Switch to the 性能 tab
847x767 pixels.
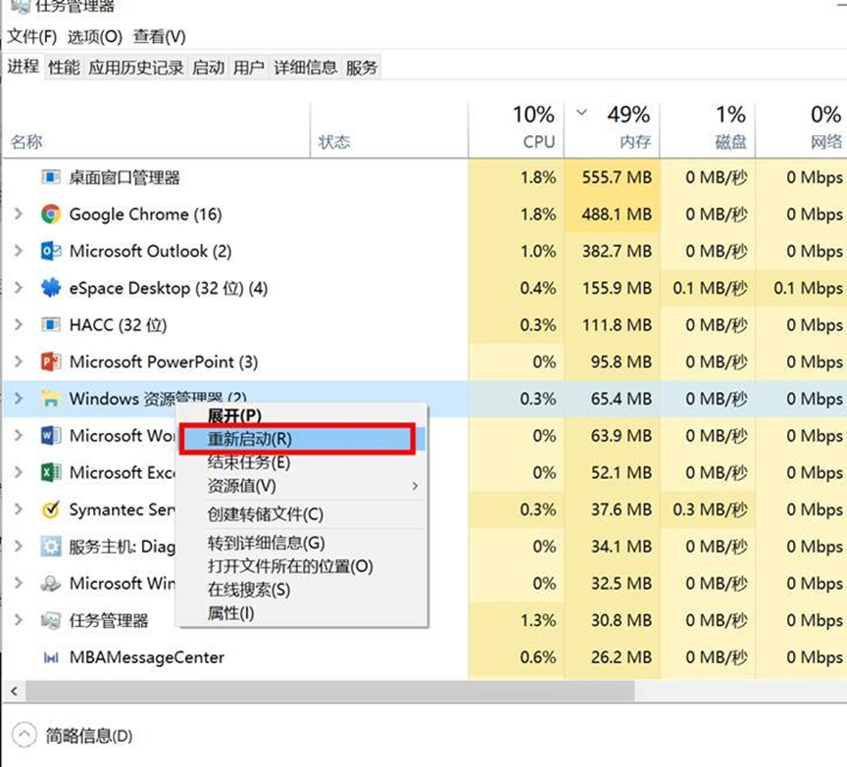(64, 68)
